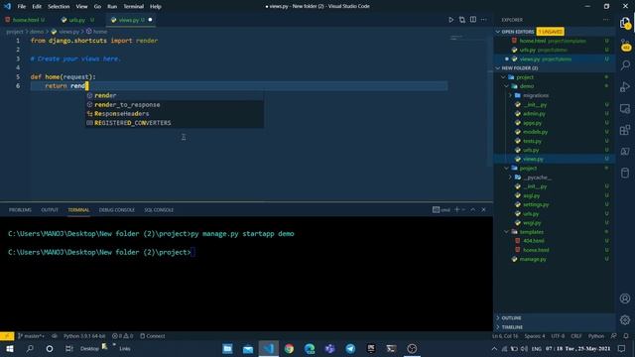Maximize the terminal panel size
Image resolution: width=635 pixels, height=357 pixels.
tap(472, 209)
